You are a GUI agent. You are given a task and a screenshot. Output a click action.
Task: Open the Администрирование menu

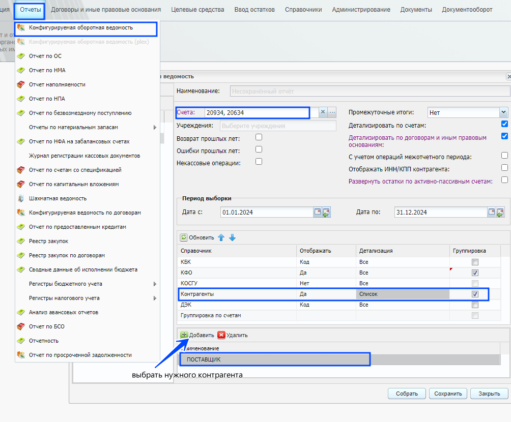pos(361,10)
